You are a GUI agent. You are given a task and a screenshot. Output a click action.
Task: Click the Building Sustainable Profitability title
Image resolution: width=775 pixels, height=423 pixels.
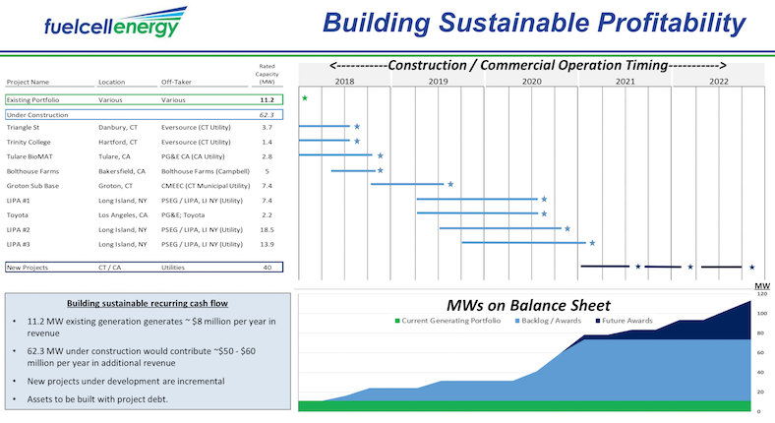tap(534, 23)
